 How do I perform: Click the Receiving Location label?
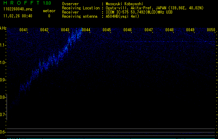click(81, 8)
